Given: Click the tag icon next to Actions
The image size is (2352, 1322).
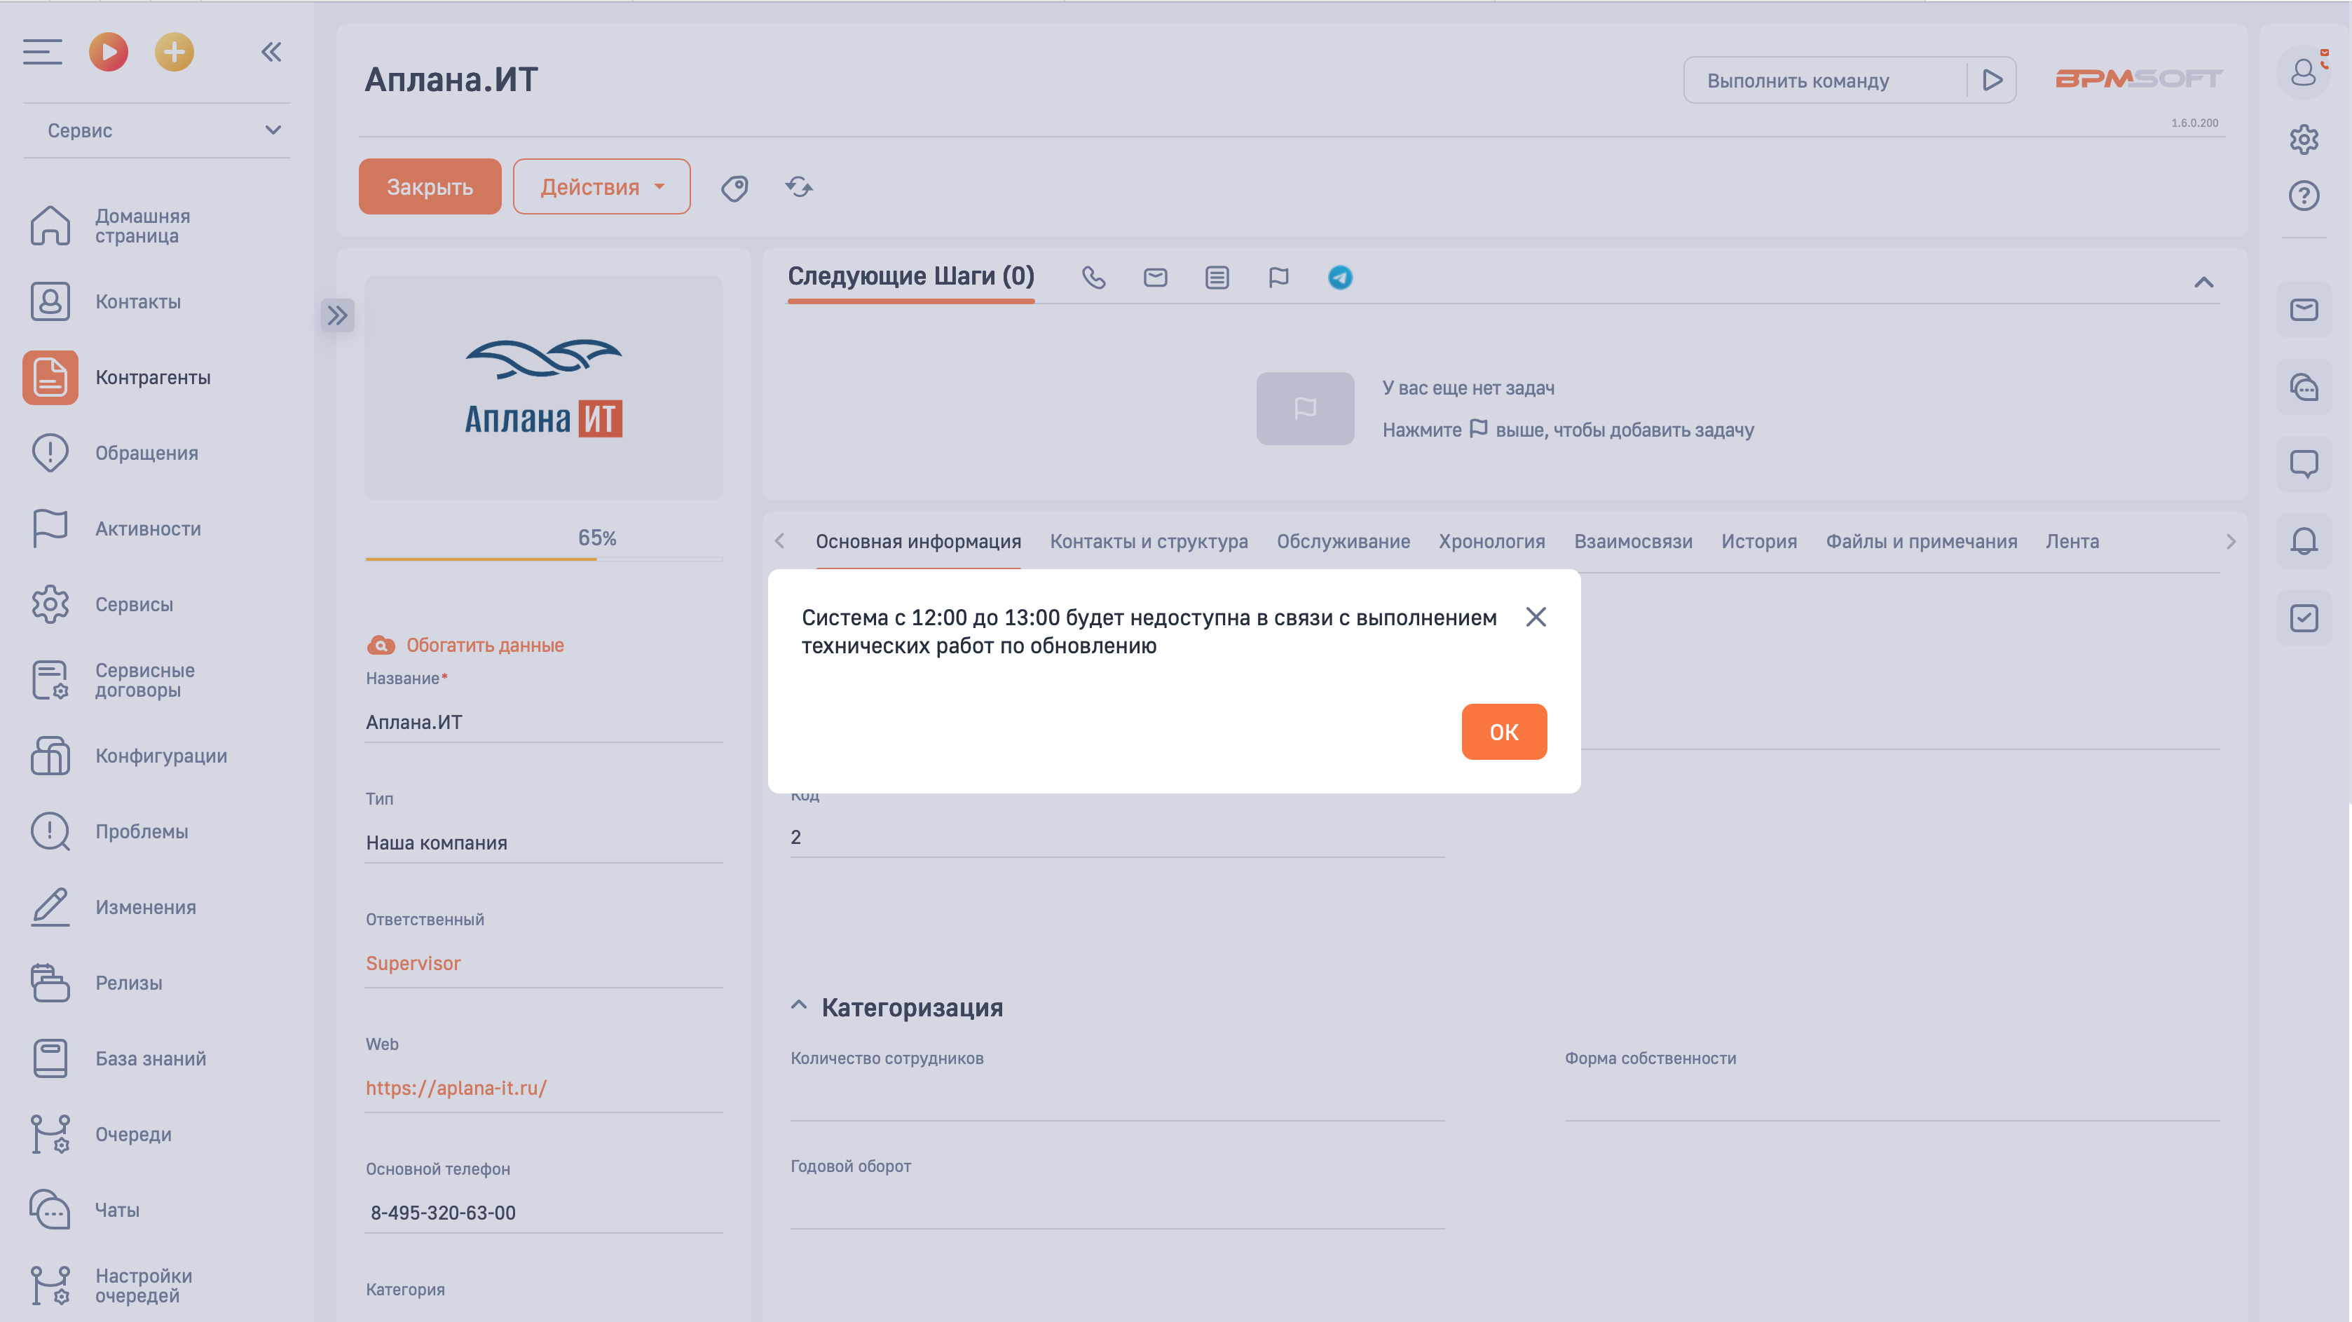Looking at the screenshot, I should tap(734, 188).
